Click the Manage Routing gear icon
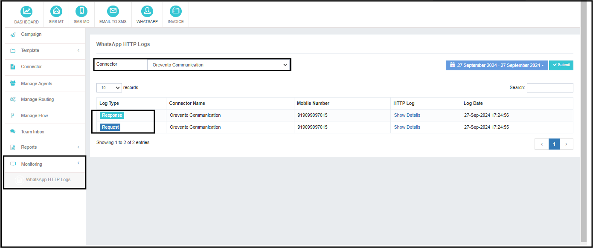The height and width of the screenshot is (248, 593). click(12, 99)
